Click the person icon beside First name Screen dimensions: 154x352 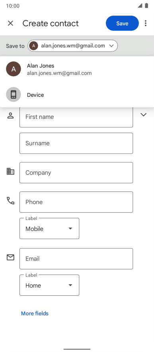coord(10,116)
